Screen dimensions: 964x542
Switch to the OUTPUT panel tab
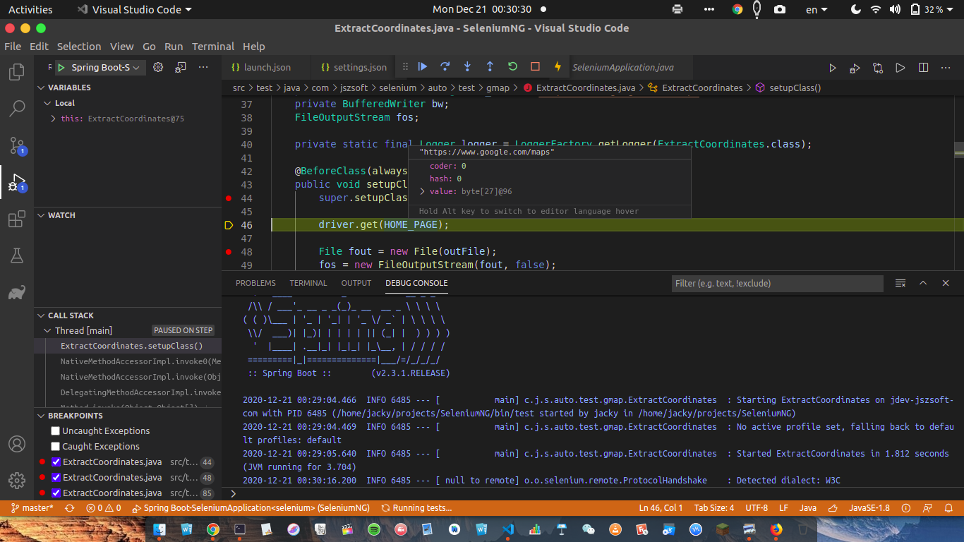(x=356, y=283)
